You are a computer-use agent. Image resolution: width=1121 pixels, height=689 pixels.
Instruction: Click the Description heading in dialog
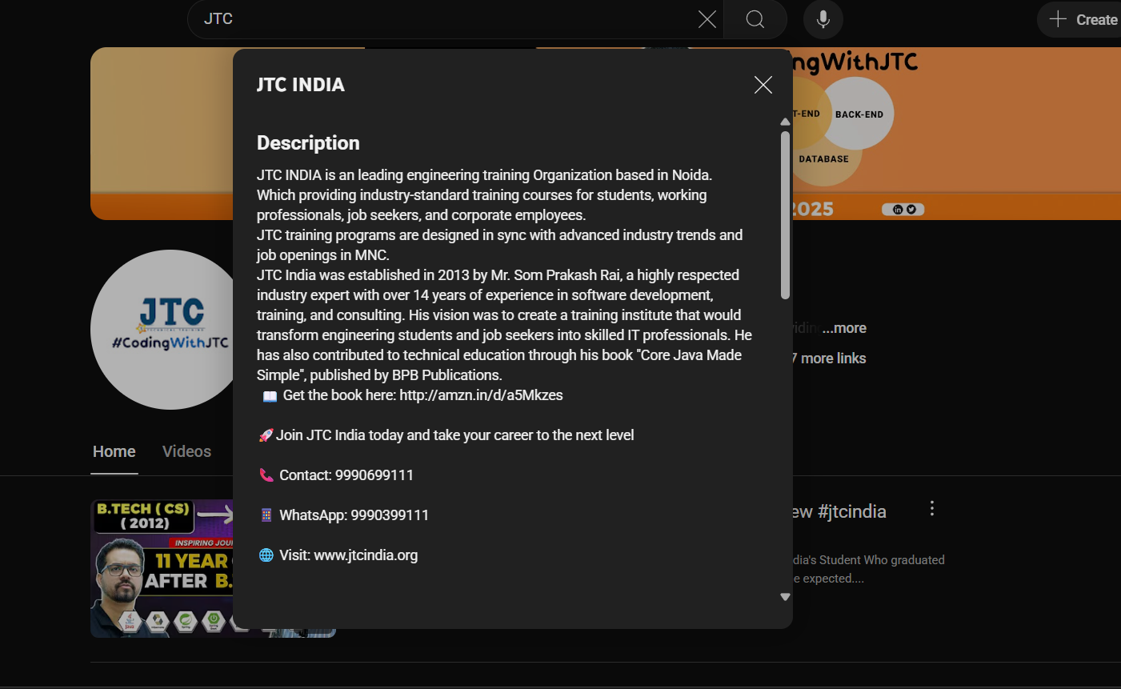coord(308,143)
